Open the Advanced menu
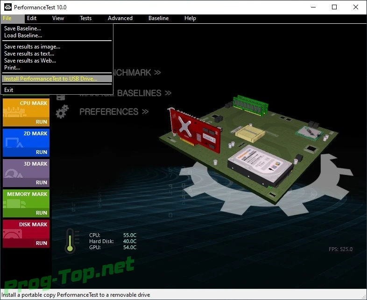Viewport: 367px width, 300px height. pyautogui.click(x=120, y=18)
